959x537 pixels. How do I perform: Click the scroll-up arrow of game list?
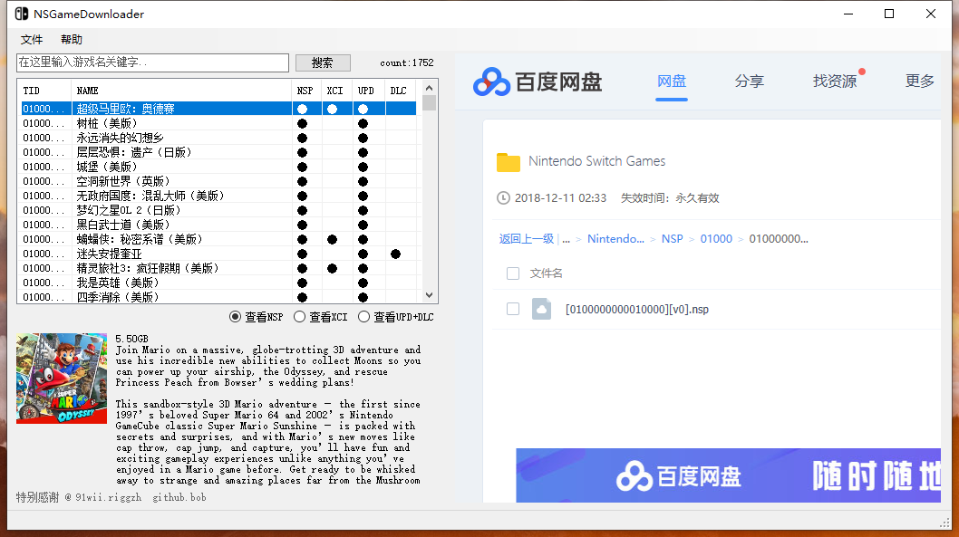click(x=430, y=88)
